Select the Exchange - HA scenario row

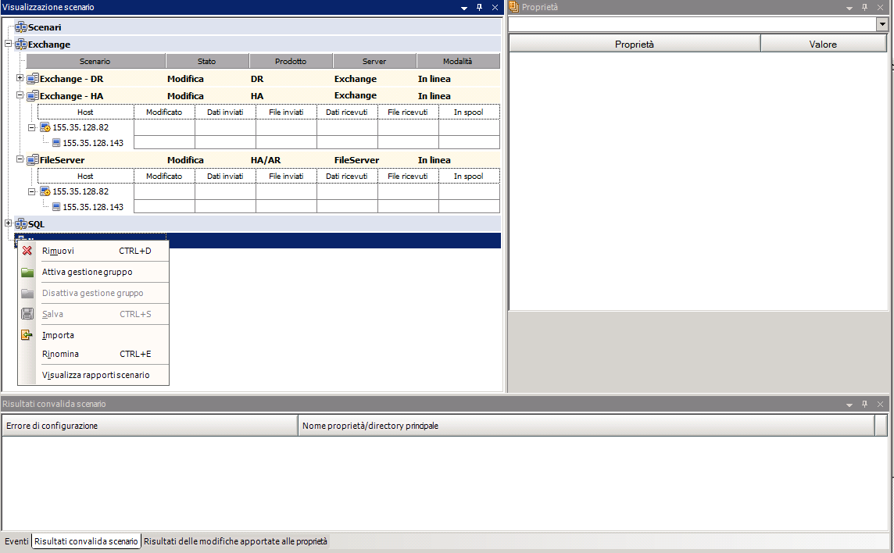[263, 96]
